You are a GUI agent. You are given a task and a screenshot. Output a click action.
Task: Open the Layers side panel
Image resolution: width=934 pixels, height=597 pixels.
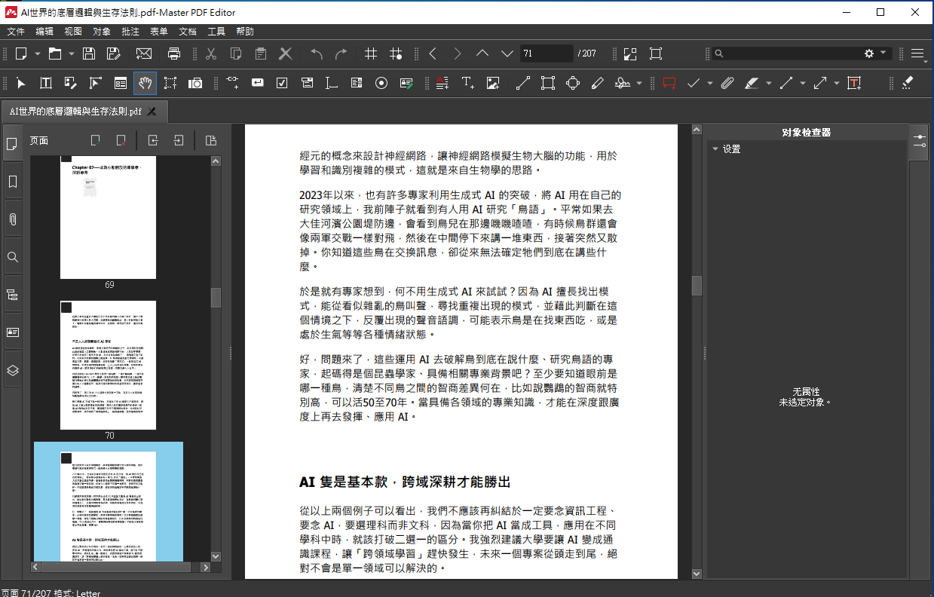click(x=13, y=370)
